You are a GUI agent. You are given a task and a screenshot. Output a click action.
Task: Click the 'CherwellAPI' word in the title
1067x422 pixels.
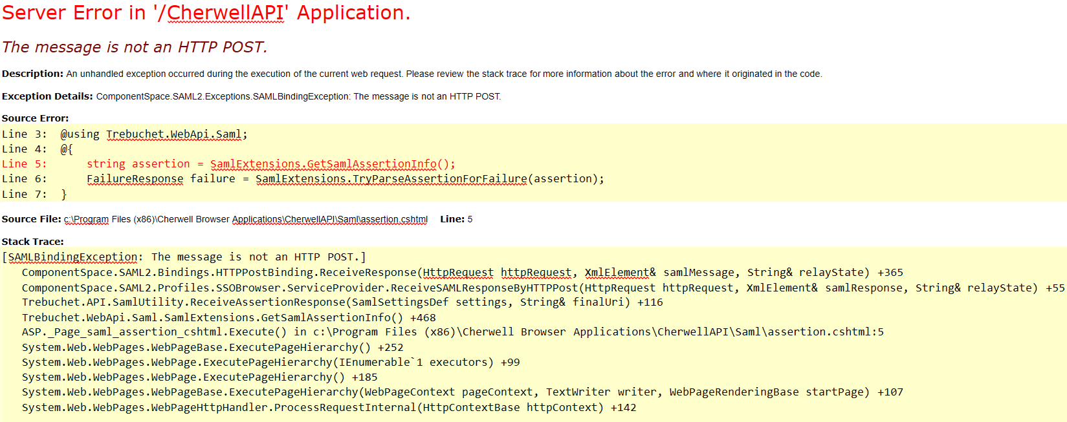(x=225, y=13)
